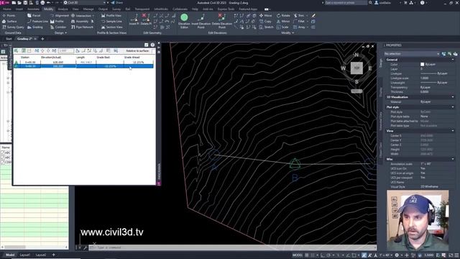
Task: Click the N direction on ViewCube compass
Action: tap(356, 55)
